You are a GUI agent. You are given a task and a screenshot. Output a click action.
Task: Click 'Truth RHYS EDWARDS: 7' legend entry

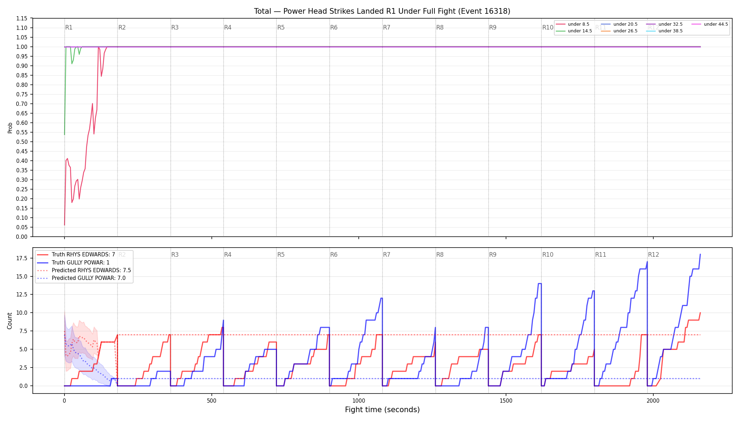pos(83,255)
